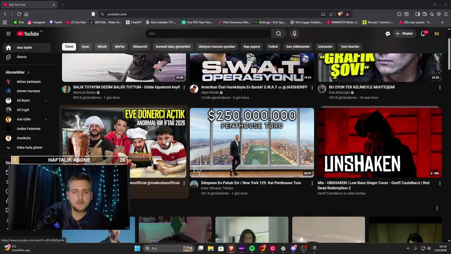
Task: Open the Brave Shields icon
Action: point(340,14)
